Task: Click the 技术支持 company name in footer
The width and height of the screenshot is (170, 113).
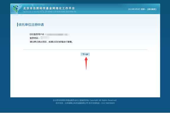Action: [x=76, y=103]
